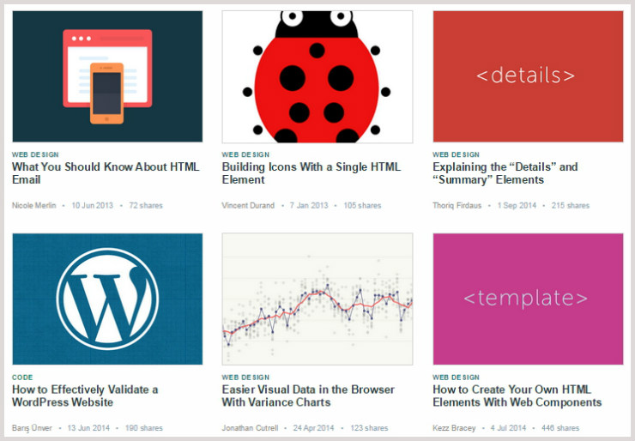Click the '10 Jun 2013' date

(x=93, y=205)
